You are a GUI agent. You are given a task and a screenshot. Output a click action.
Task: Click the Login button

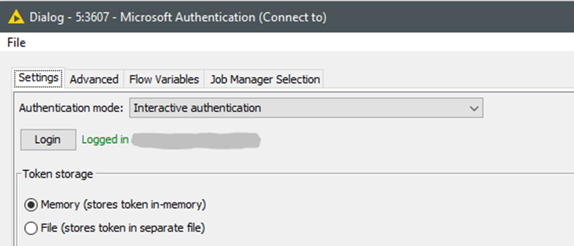48,140
